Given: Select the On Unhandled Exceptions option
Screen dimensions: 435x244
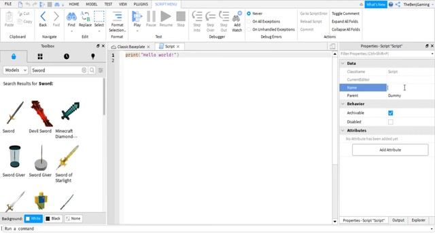Looking at the screenshot, I should pyautogui.click(x=249, y=29).
